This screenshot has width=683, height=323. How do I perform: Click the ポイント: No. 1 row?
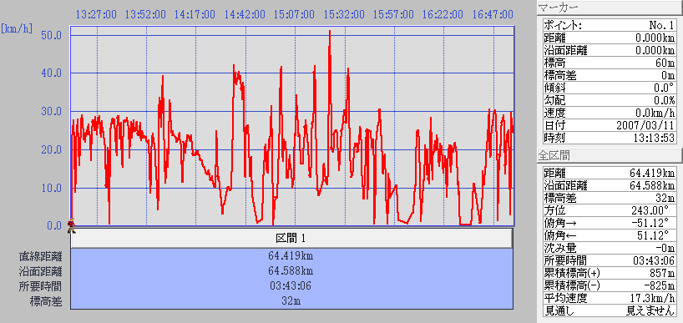click(610, 26)
